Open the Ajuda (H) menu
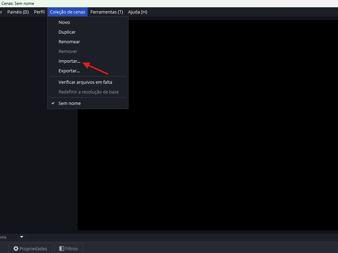 [x=137, y=12]
